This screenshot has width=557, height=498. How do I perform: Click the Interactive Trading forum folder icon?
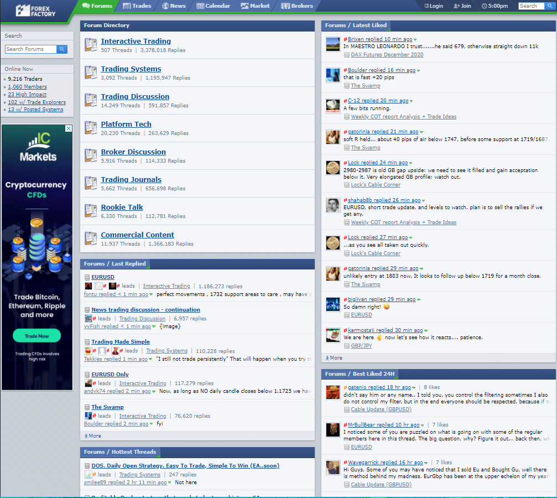[91, 45]
